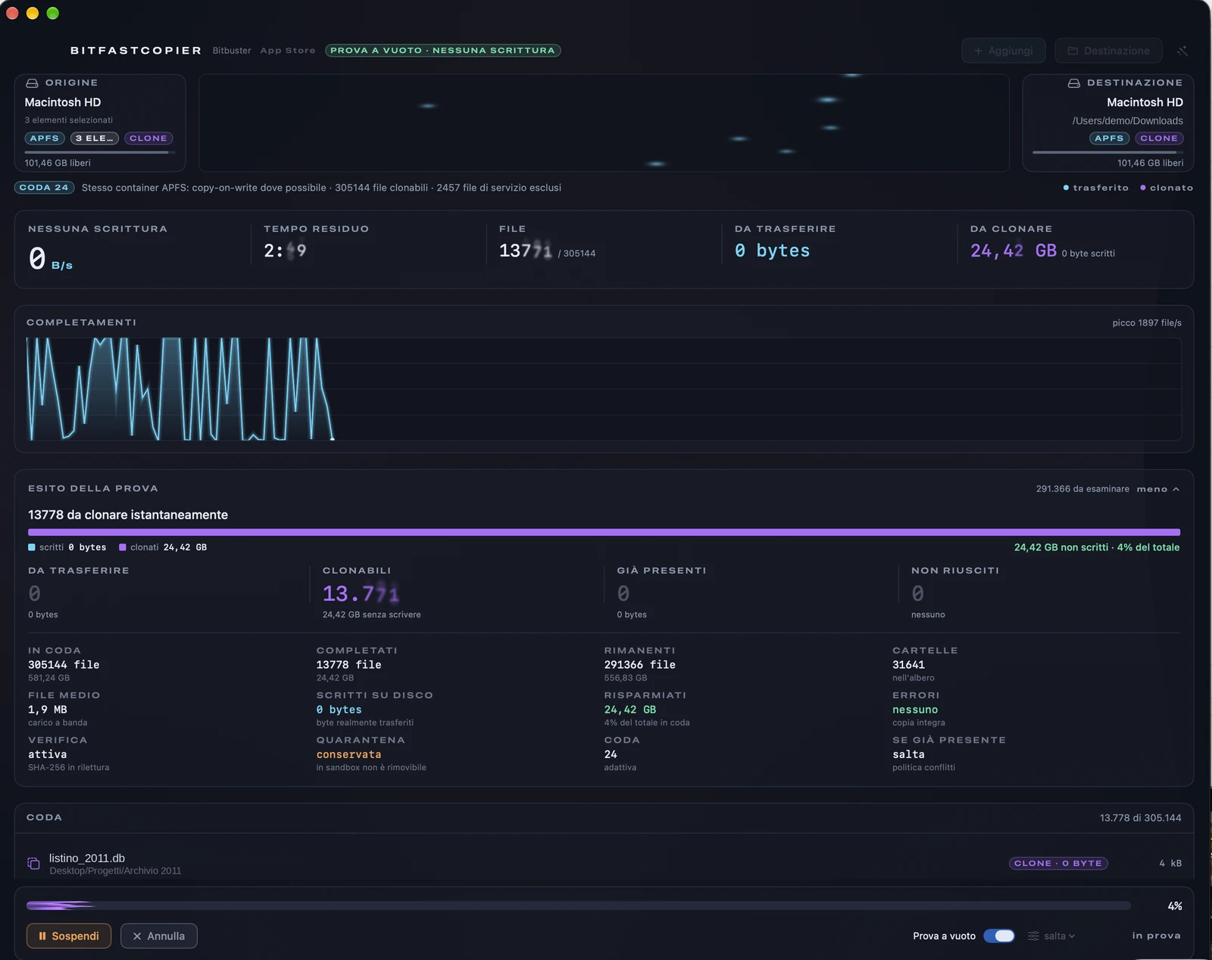Image resolution: width=1212 pixels, height=960 pixels.
Task: Click the clonati purple legend swatch
Action: 123,547
